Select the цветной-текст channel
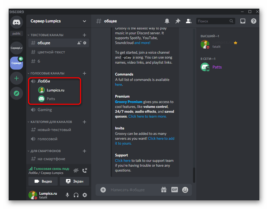Image resolution: width=268 pixels, height=209 pixels. pyautogui.click(x=51, y=52)
